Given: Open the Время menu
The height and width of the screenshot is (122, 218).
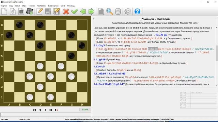Looking at the screenshot, I should point(17,6).
